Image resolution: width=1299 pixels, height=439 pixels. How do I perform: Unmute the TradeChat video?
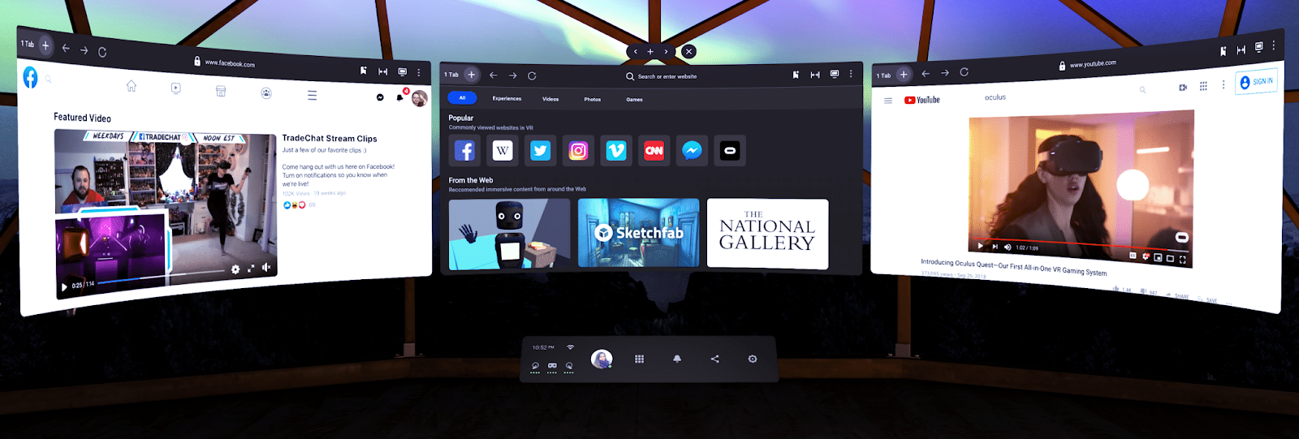coord(266,267)
